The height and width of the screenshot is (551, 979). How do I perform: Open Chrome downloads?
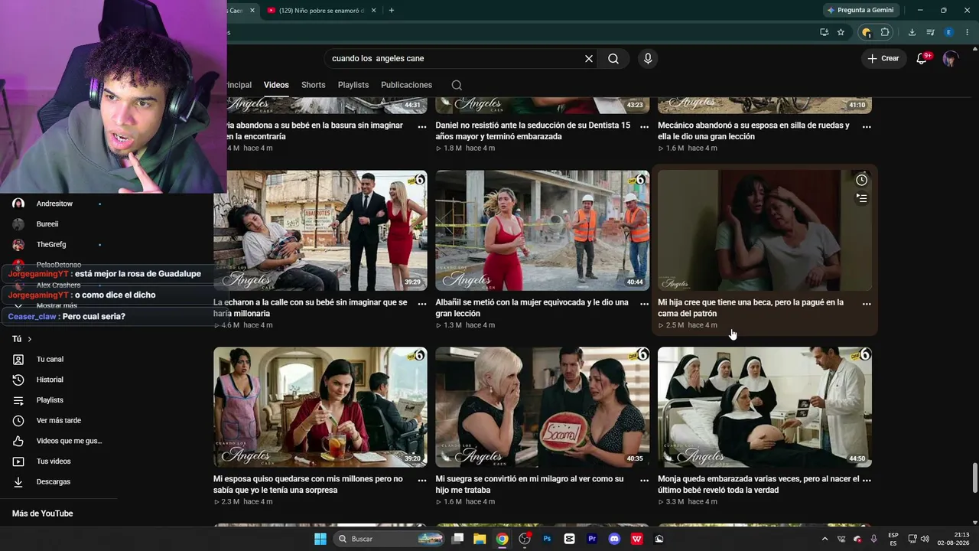click(x=912, y=32)
